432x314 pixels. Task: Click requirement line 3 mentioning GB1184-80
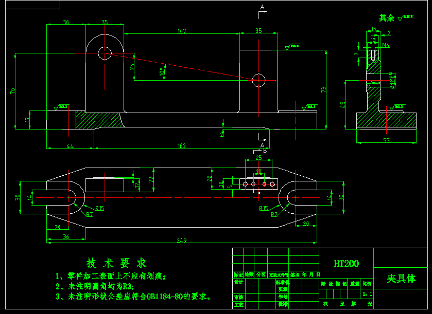tap(133, 297)
